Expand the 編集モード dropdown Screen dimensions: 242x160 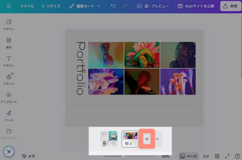[x=85, y=6]
